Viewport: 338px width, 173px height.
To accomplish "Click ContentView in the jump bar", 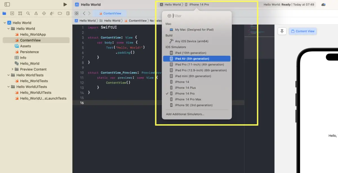I will point(135,20).
